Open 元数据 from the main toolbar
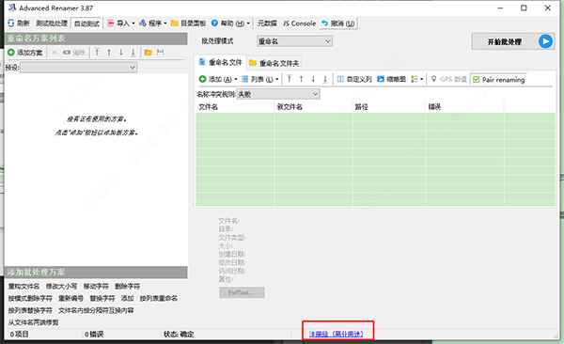The height and width of the screenshot is (344, 564). tap(267, 23)
